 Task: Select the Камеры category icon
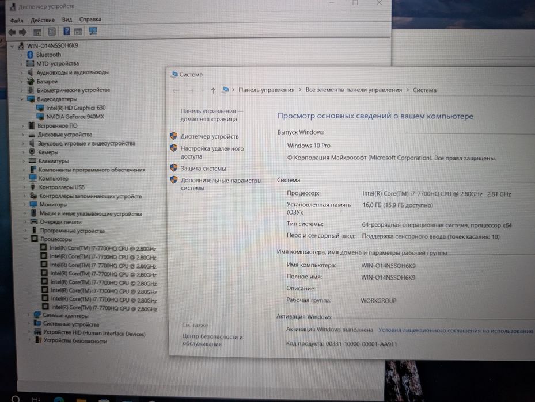(x=32, y=152)
